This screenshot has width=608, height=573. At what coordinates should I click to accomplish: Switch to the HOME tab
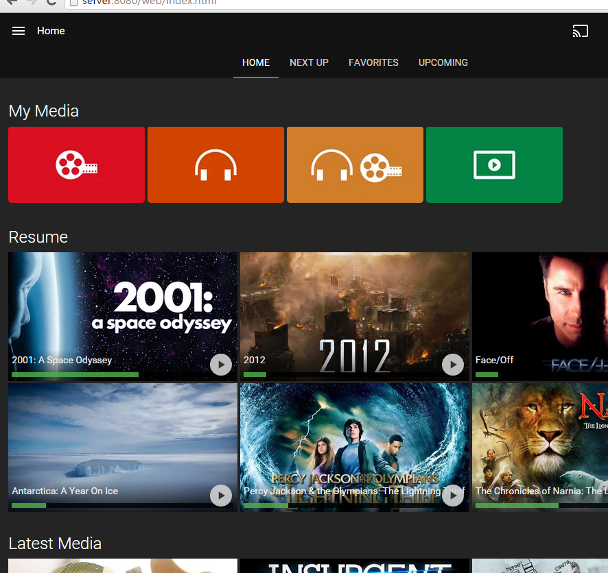pyautogui.click(x=256, y=63)
